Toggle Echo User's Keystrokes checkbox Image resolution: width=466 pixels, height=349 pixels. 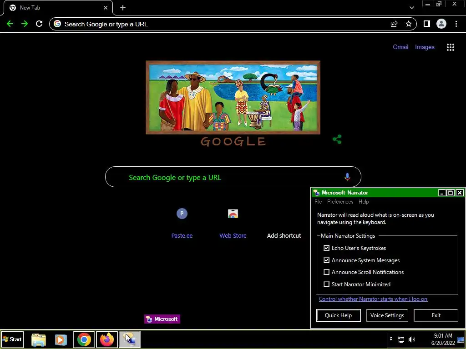[326, 248]
